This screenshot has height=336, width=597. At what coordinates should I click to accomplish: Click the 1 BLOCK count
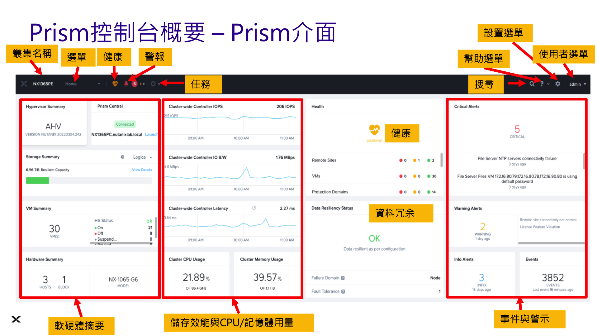[x=64, y=282]
